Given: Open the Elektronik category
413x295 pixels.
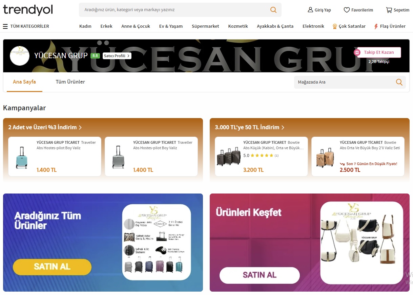Looking at the screenshot, I should click(313, 26).
